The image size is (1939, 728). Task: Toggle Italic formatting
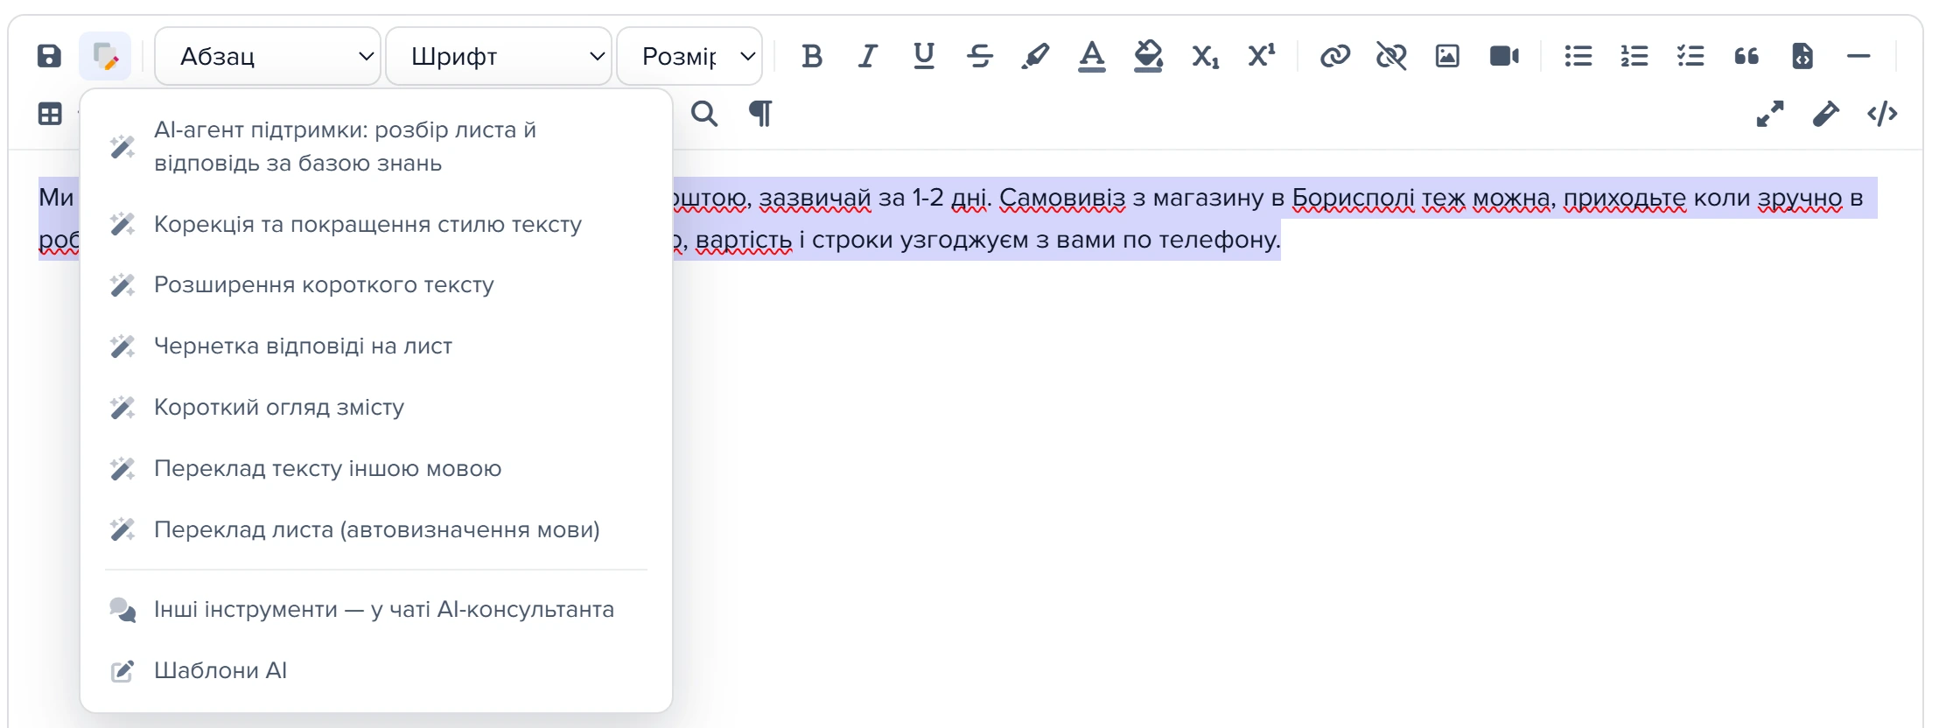(868, 56)
